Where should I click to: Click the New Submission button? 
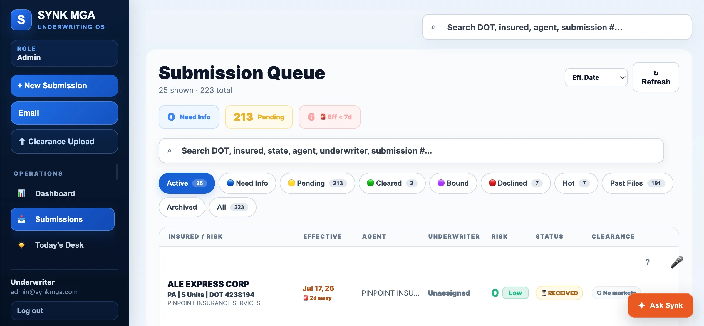click(x=64, y=86)
